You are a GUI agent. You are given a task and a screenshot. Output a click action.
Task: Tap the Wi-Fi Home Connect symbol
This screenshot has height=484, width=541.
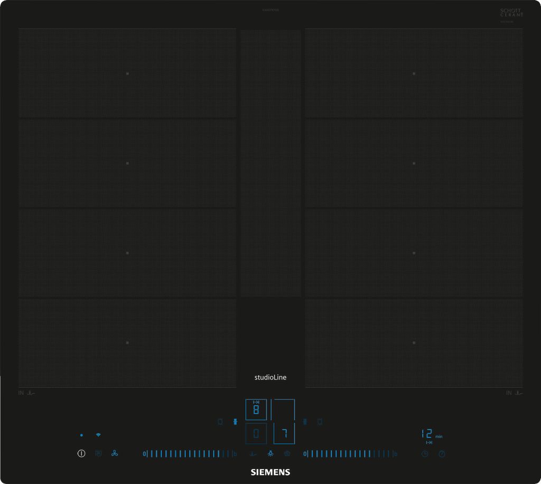(98, 435)
